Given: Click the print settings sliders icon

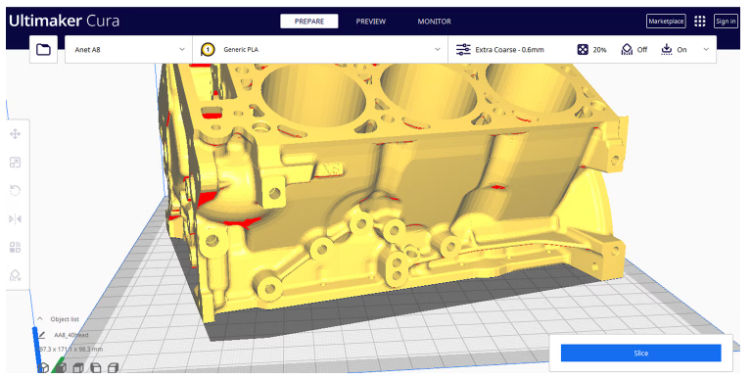Looking at the screenshot, I should [463, 49].
